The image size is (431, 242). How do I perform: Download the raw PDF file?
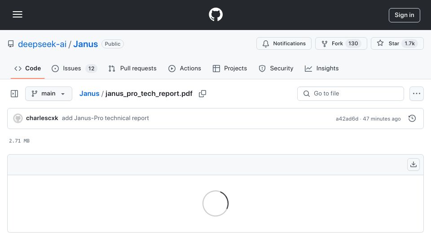tap(413, 164)
